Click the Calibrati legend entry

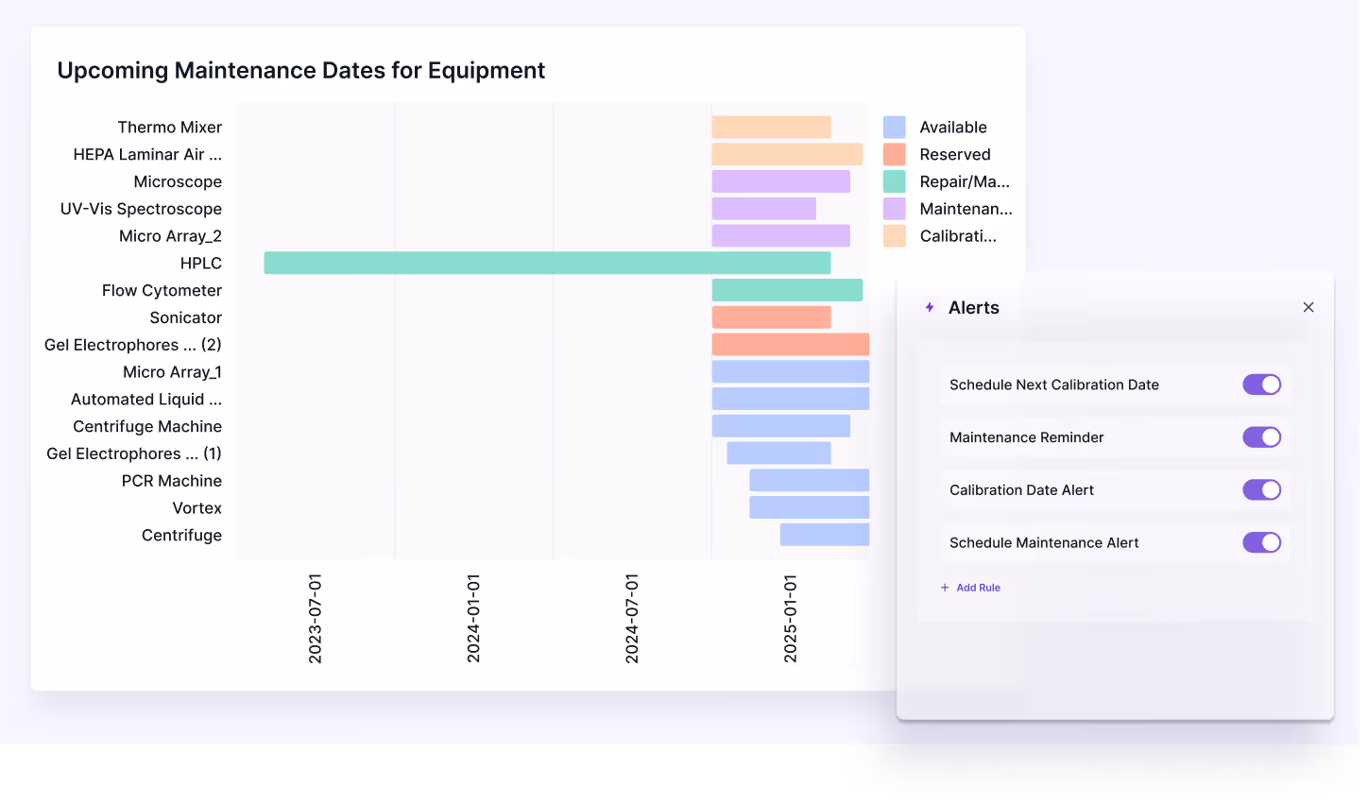click(x=958, y=236)
